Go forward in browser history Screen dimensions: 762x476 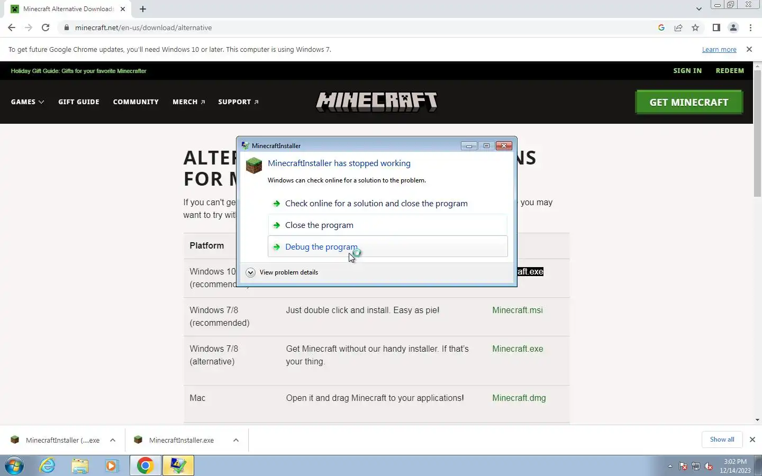coord(29,28)
